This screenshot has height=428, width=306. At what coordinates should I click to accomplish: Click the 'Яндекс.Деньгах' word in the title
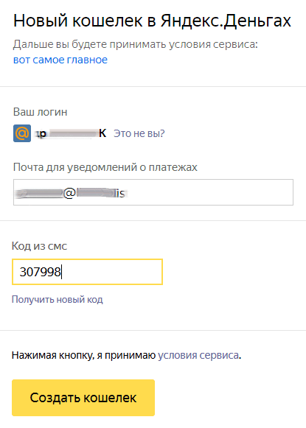tap(226, 21)
